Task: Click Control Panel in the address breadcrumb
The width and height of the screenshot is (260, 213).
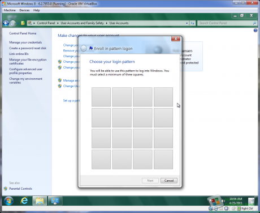Action: point(46,23)
